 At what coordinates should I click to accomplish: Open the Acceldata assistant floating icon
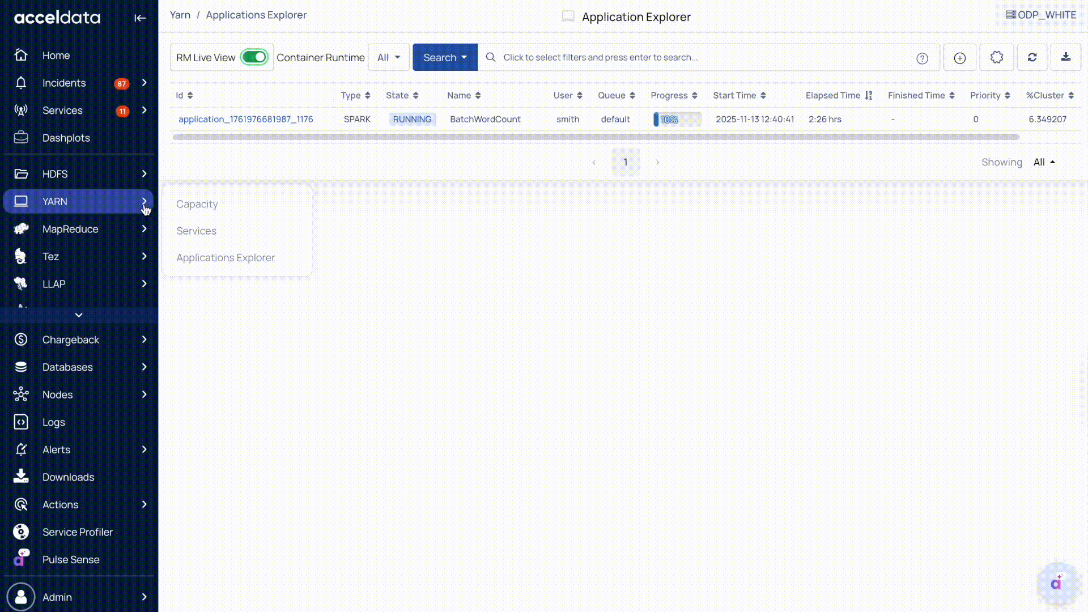pyautogui.click(x=1056, y=583)
